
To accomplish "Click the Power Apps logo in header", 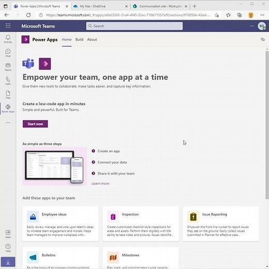I will point(25,39).
